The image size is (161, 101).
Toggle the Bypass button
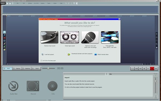156,74
